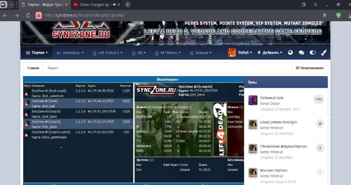351x185 pixels.
Task: Open the Портал navigation dropdown
Action: pos(37,53)
